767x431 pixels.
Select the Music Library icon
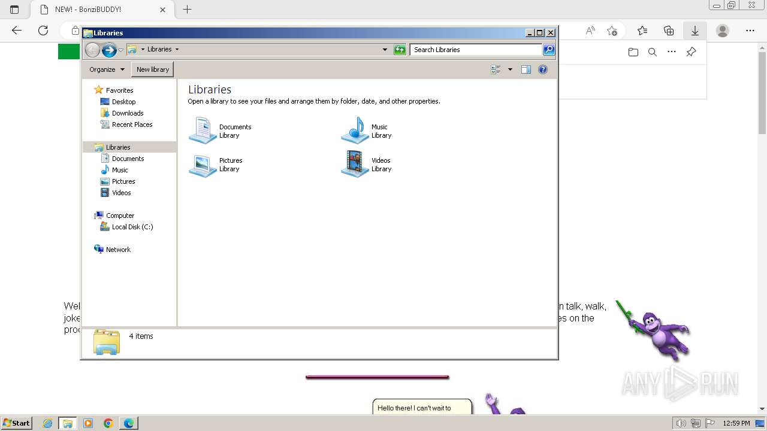tap(355, 130)
